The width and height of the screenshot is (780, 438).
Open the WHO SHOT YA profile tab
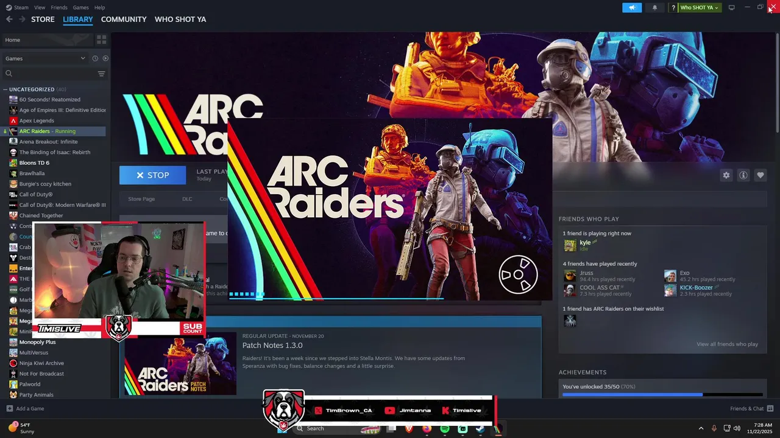(x=180, y=19)
